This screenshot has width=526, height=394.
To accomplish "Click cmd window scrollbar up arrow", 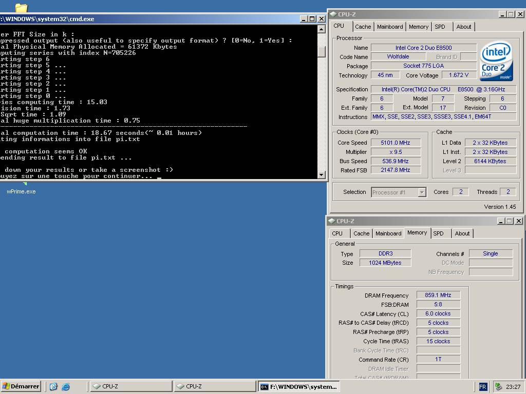I will pyautogui.click(x=321, y=29).
